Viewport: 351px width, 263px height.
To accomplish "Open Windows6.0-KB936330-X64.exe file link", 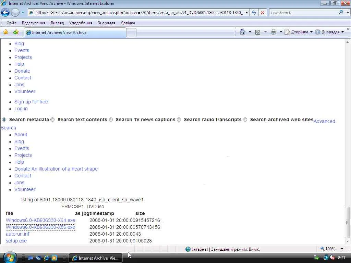I will pyautogui.click(x=40, y=220).
